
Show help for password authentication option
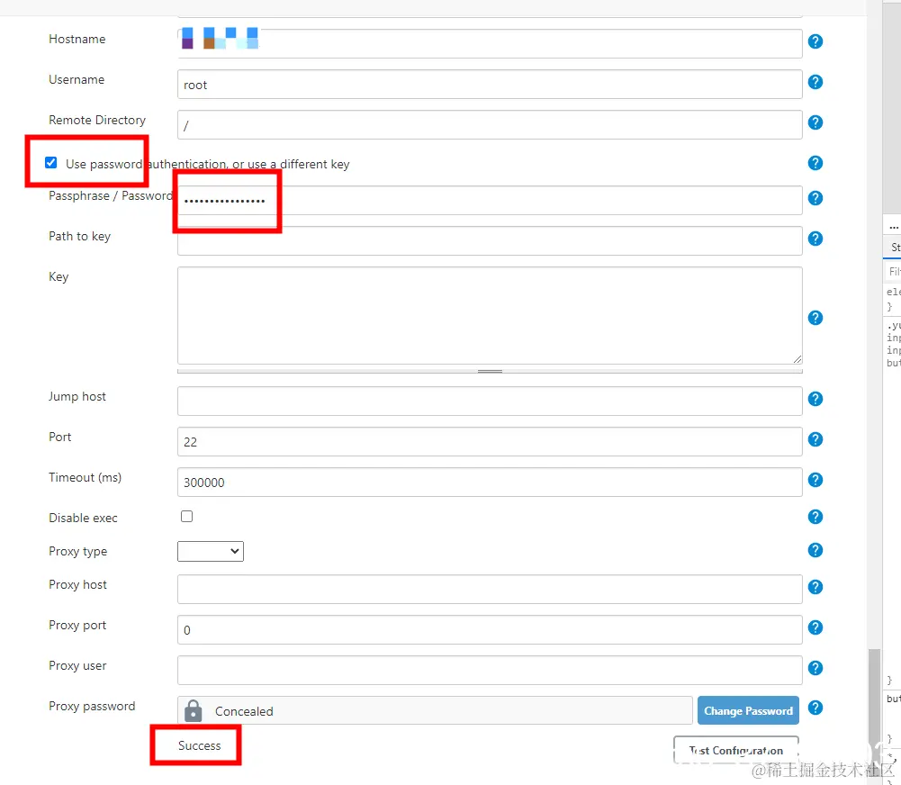tap(815, 163)
